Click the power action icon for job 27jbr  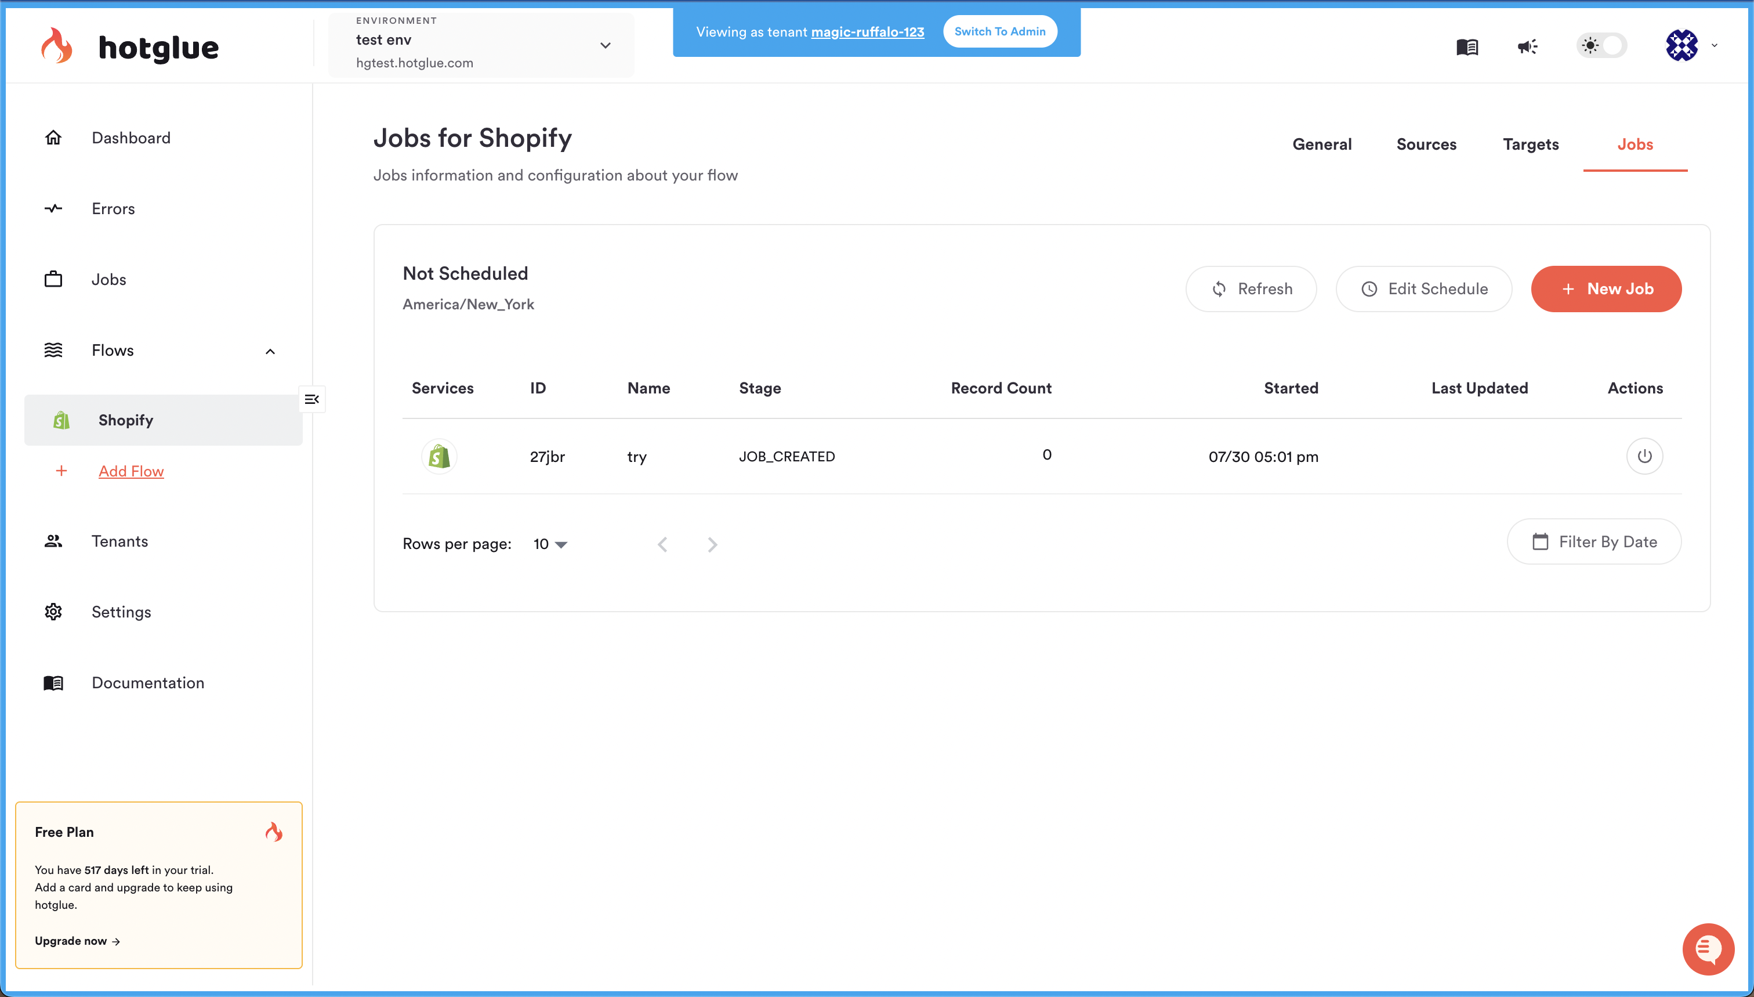point(1644,456)
